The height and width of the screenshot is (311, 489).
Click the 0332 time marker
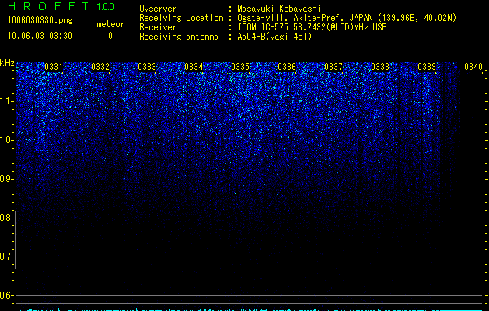pos(100,67)
